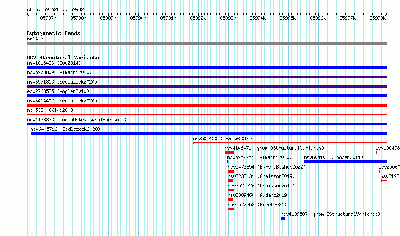Open the nsv5978809 (Almarri2020) label

[x=59, y=72]
